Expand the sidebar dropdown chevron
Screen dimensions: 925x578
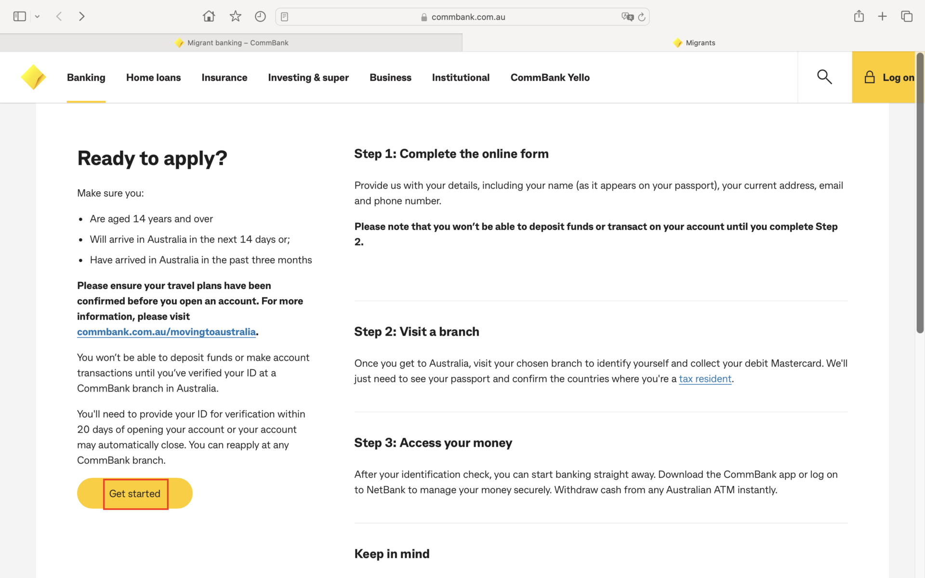tap(37, 16)
